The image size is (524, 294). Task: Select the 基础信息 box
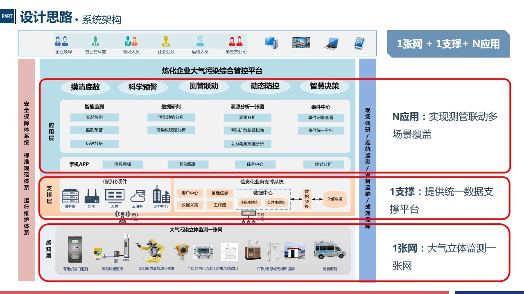(x=220, y=193)
